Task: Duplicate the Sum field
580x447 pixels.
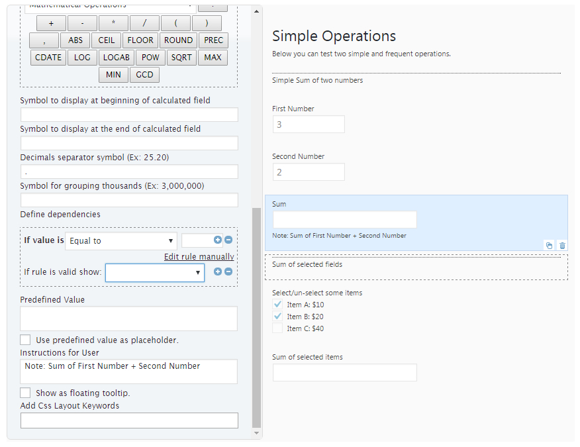Action: tap(550, 245)
